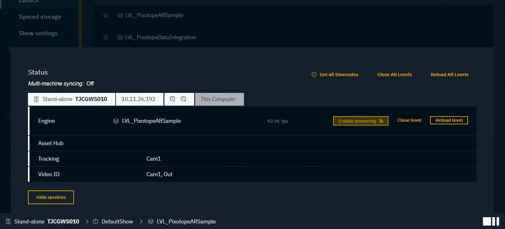Open Show settings in the sidebar
Viewport: 505px width, 229px height.
pyautogui.click(x=38, y=33)
